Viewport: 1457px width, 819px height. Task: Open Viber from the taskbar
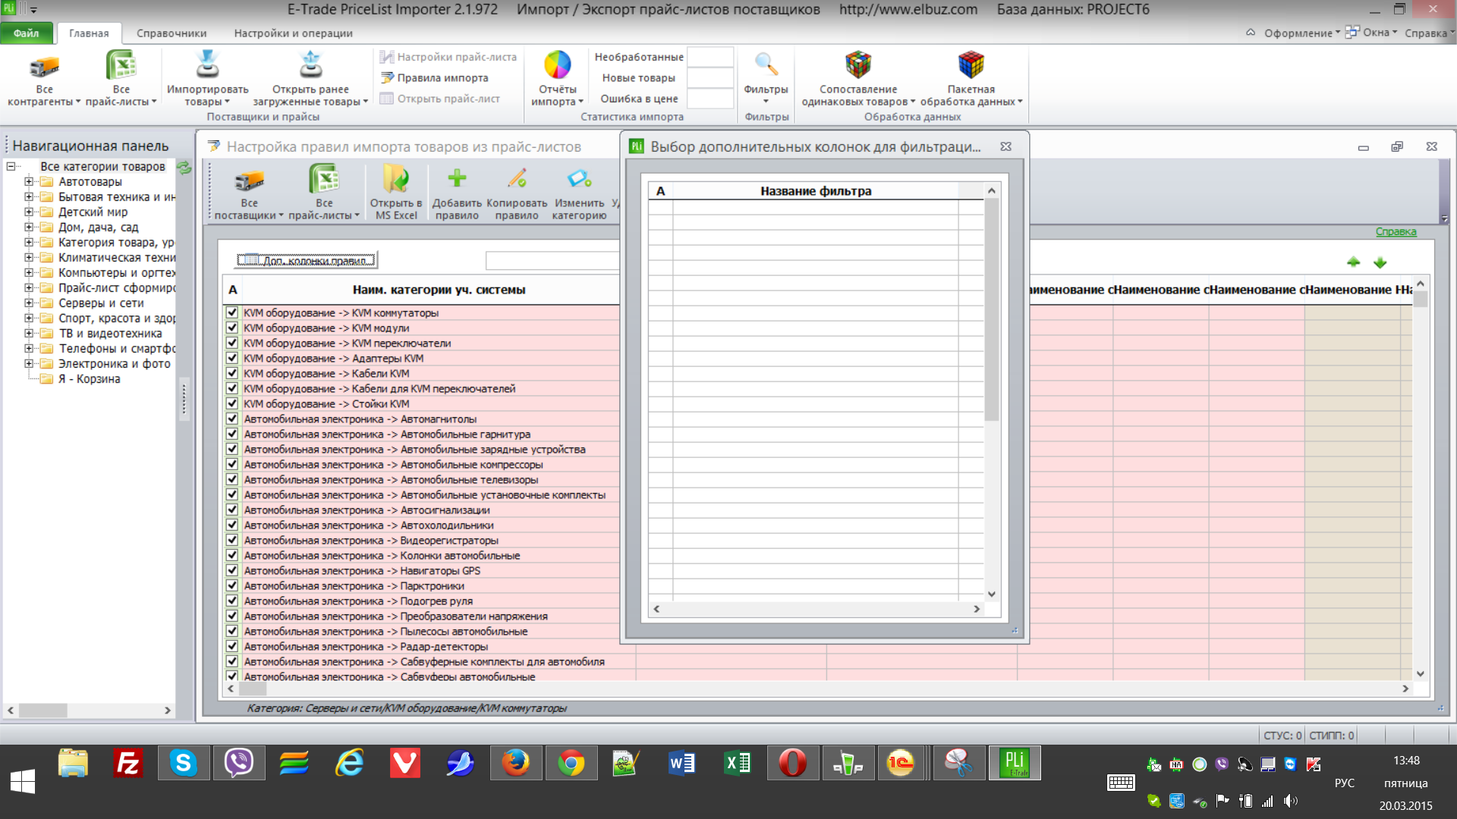[x=239, y=763]
